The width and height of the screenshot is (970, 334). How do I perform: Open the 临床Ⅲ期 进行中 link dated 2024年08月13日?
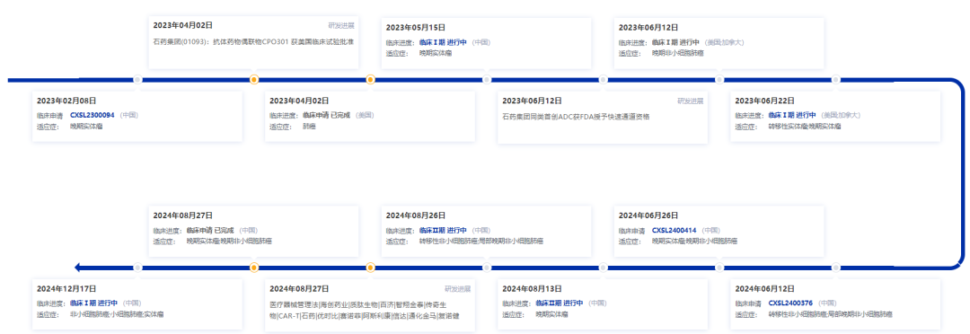[560, 303]
